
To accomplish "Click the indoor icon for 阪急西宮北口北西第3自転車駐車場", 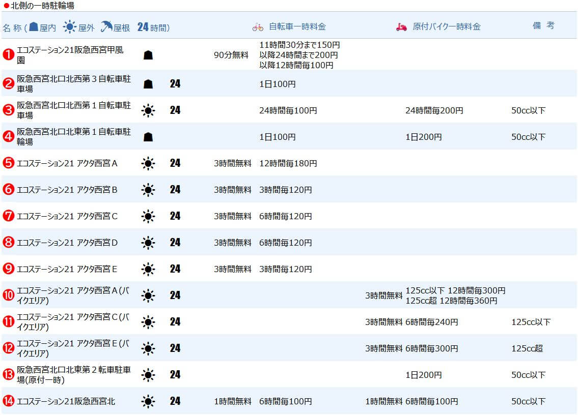I will coord(148,84).
